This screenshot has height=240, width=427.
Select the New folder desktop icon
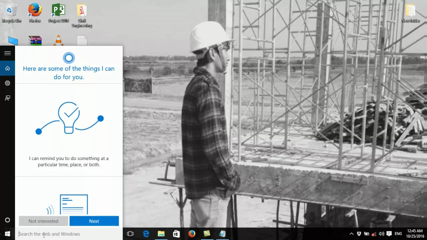[x=411, y=13]
